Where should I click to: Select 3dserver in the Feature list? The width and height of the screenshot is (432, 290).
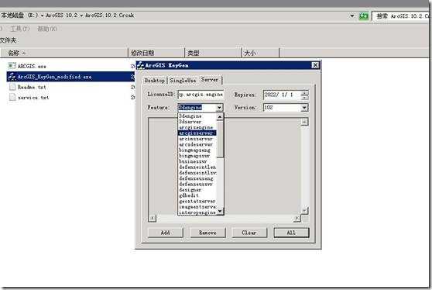(197, 122)
